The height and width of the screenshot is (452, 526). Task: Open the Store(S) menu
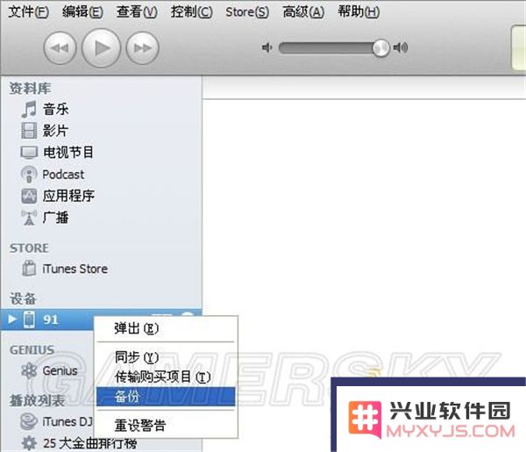247,12
